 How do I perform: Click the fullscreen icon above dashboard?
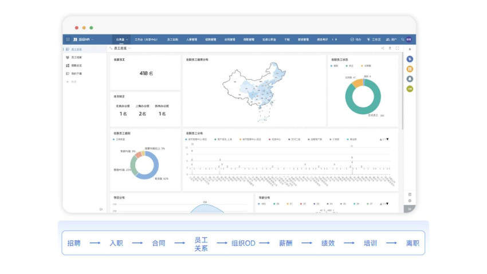coord(397,49)
